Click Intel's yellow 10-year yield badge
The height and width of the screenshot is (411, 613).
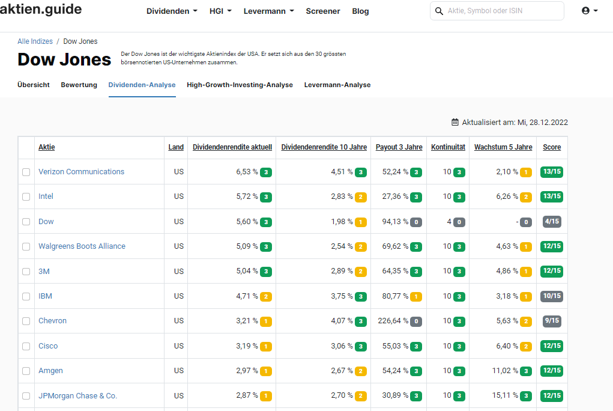click(360, 197)
